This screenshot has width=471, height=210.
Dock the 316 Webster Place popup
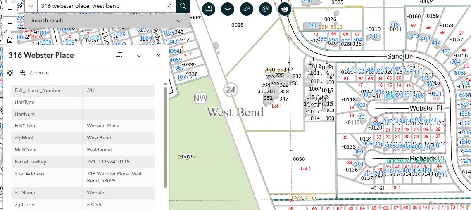(119, 56)
